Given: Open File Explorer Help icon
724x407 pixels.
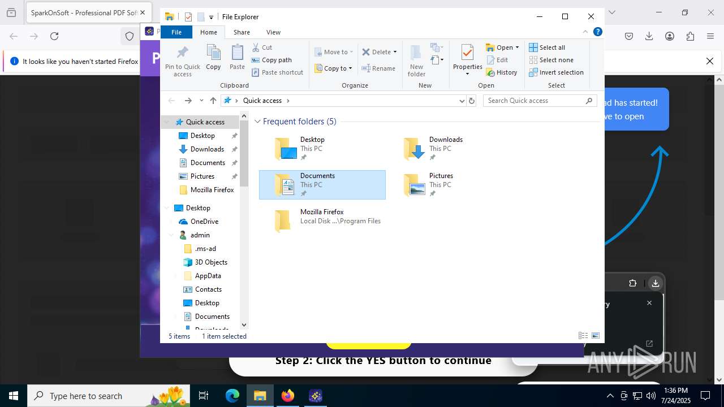Looking at the screenshot, I should click(597, 32).
